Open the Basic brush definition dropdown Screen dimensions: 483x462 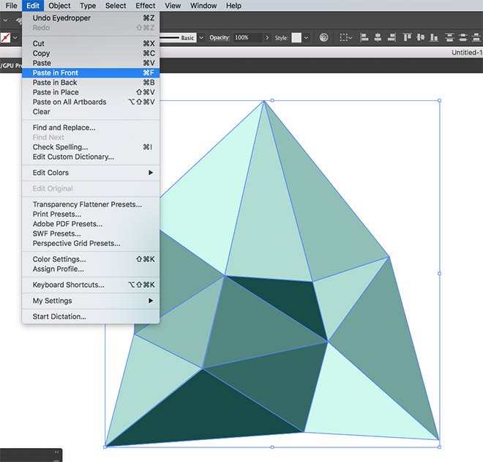[201, 37]
